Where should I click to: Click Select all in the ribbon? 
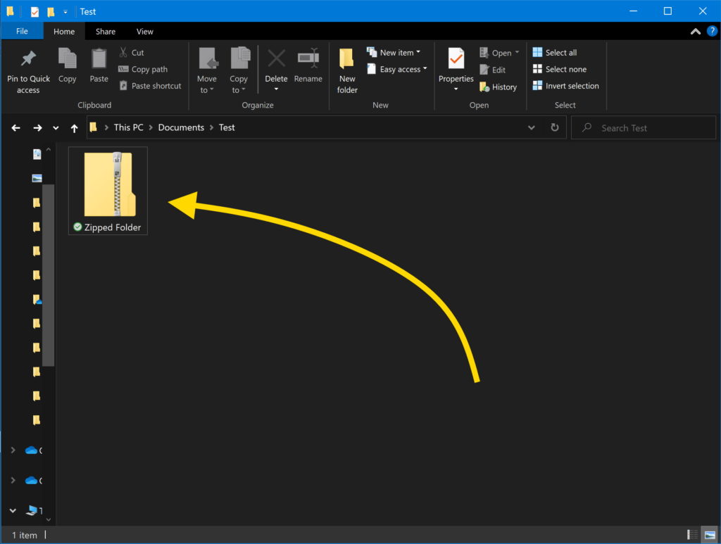click(x=555, y=52)
